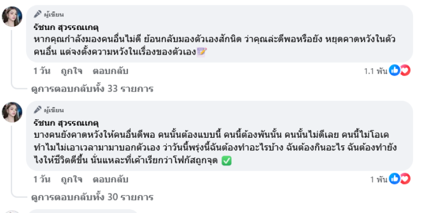
Task: Expand ดูการตอบกลับทั้ง 33 รายการ replies
Action: point(92,89)
